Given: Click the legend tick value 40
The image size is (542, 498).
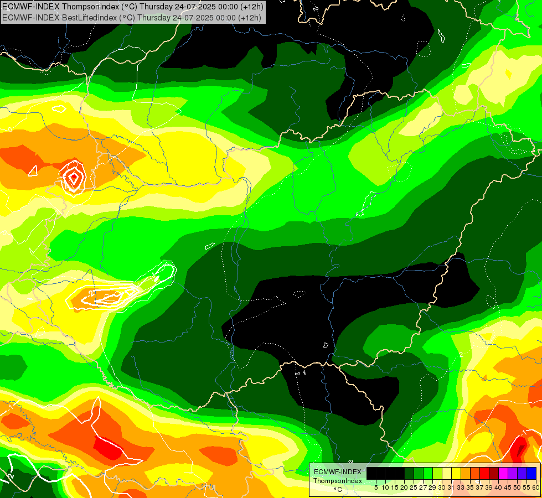Looking at the screenshot, I should tap(498, 487).
